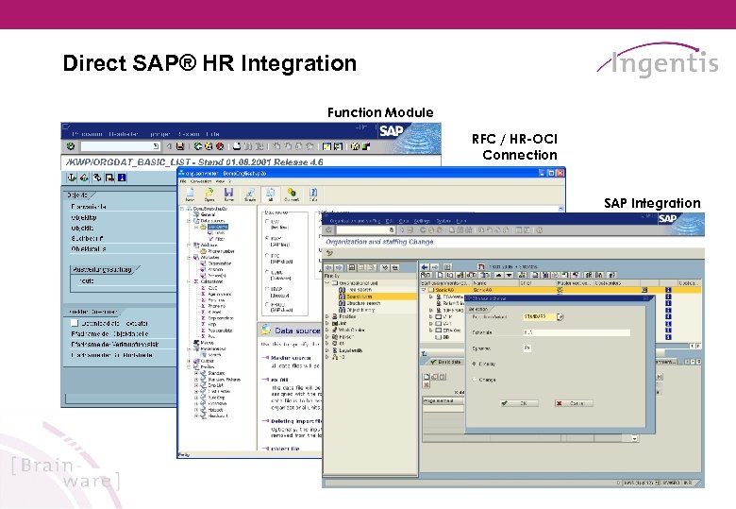
Task: Expand the Position node in Find by tree
Action: [x=327, y=316]
